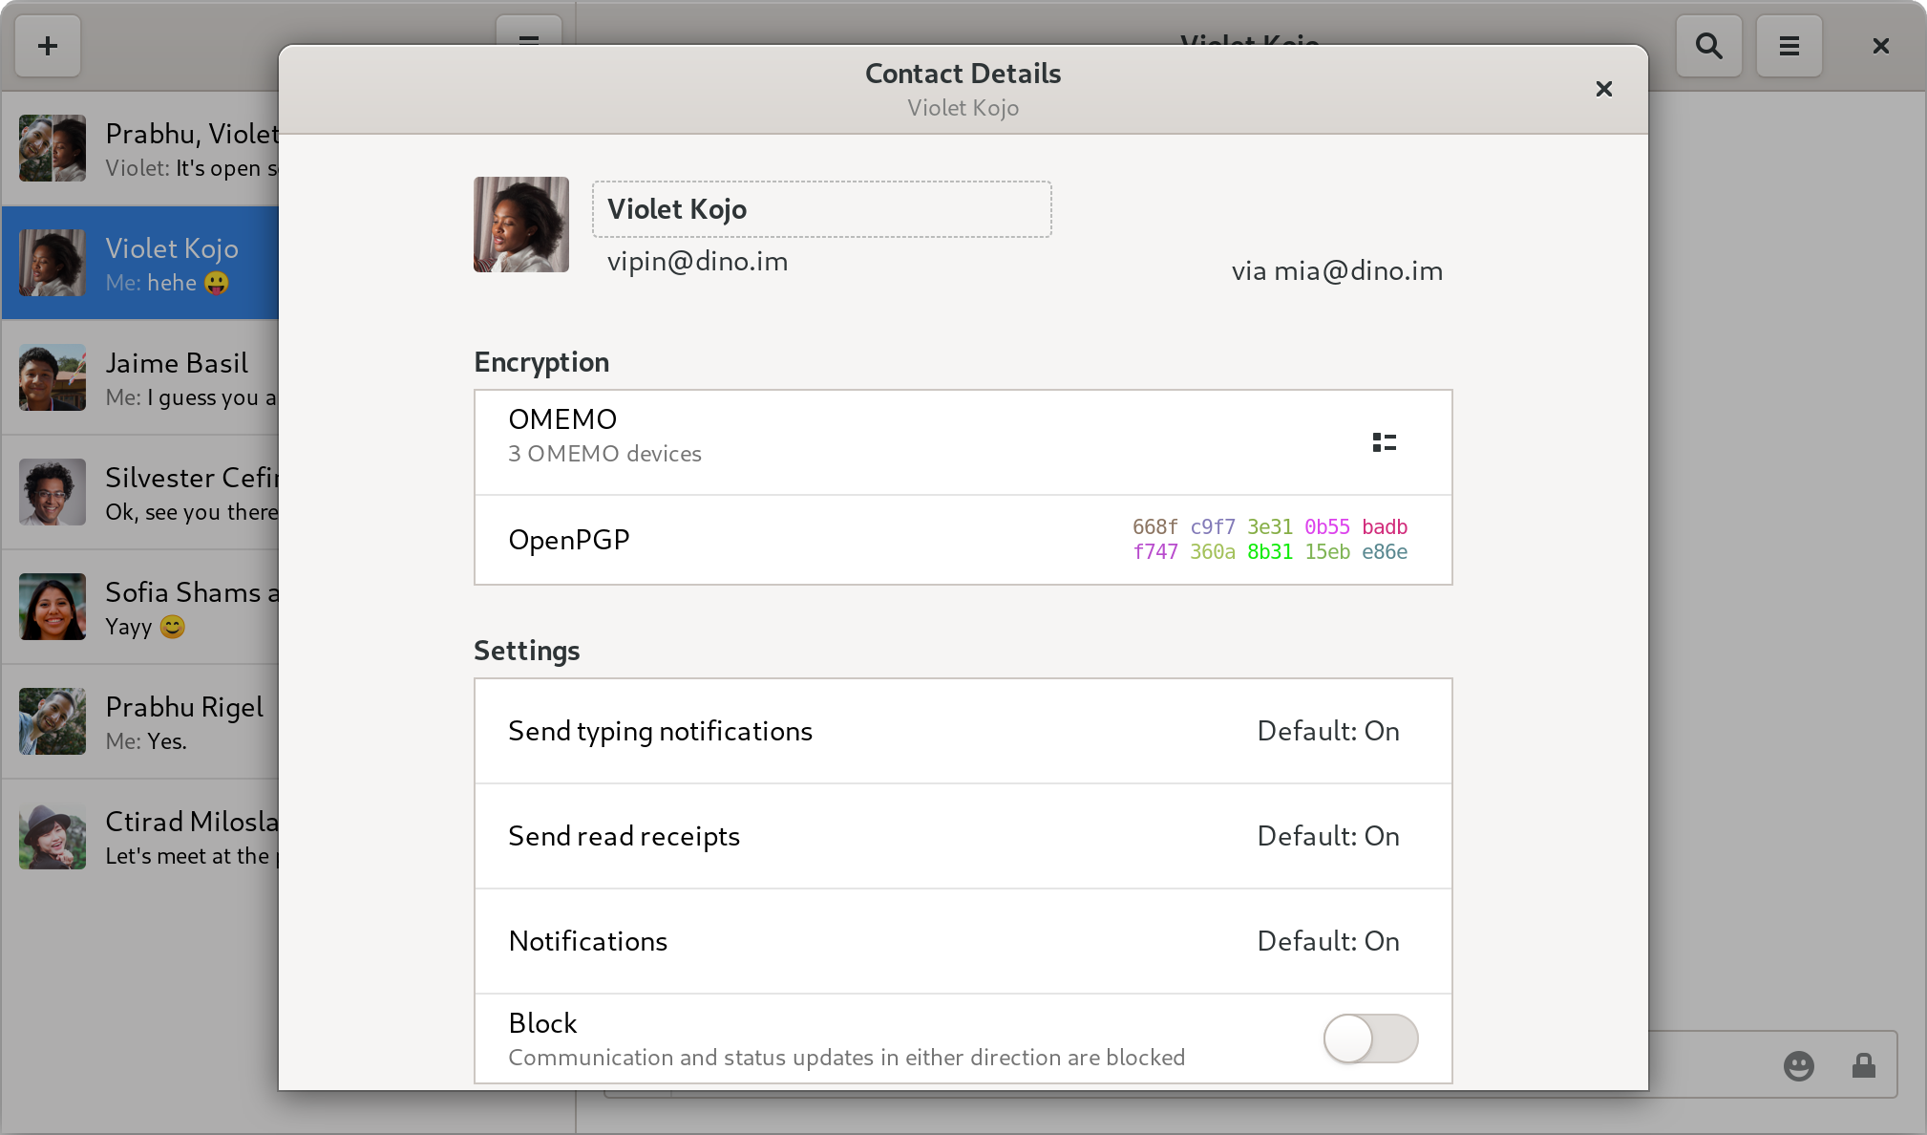Click Violet Kojo's avatar in dialog
Screen dimensions: 1927x1135
pos(521,225)
